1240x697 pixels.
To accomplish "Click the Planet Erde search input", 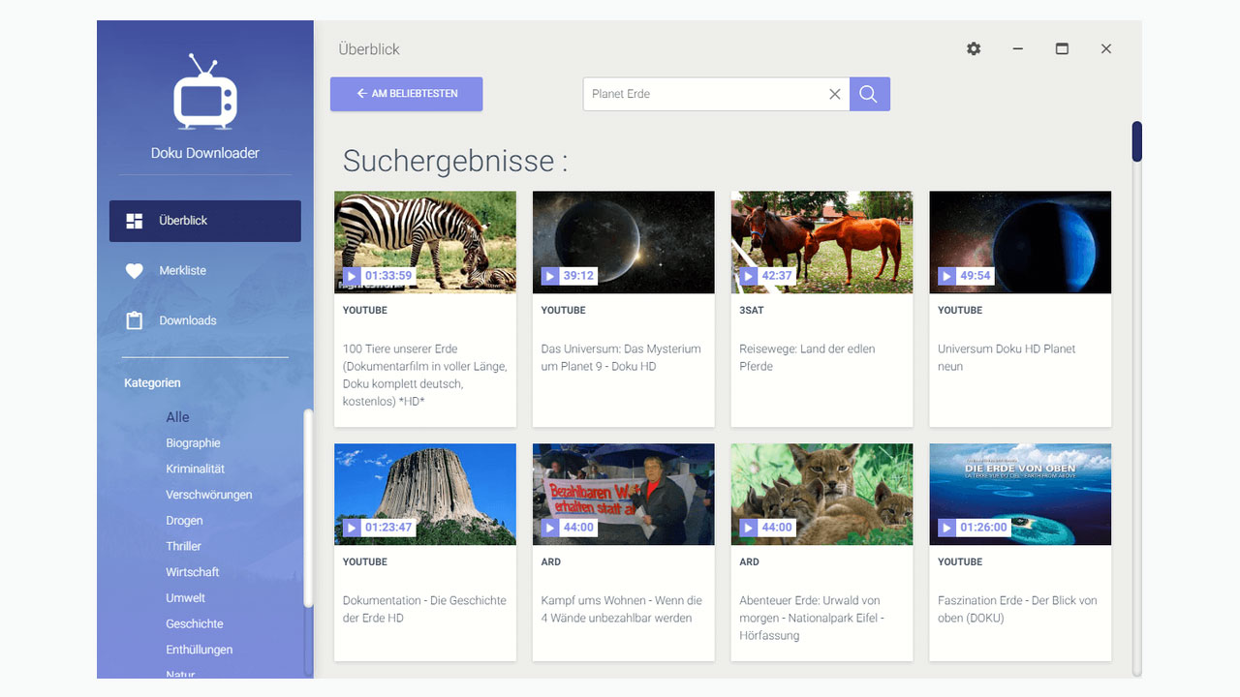I will (704, 94).
